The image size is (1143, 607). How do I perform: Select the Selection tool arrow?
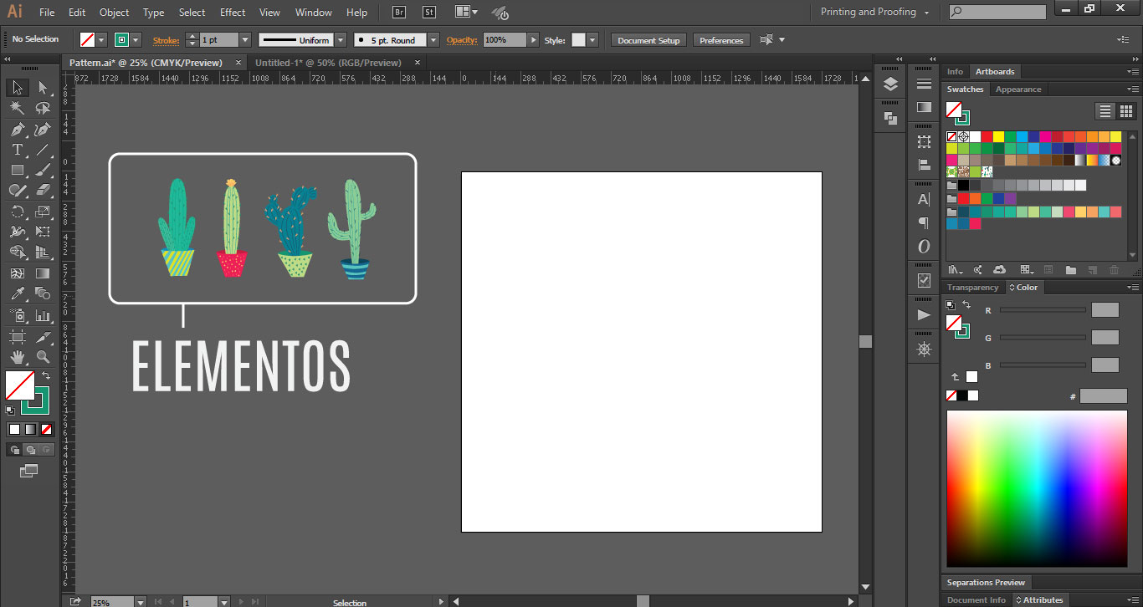(x=18, y=88)
